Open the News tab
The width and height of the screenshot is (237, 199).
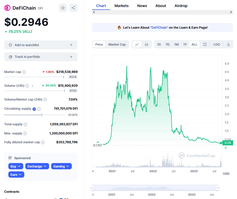click(142, 6)
